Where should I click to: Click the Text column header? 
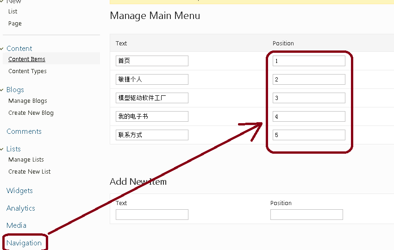[121, 43]
